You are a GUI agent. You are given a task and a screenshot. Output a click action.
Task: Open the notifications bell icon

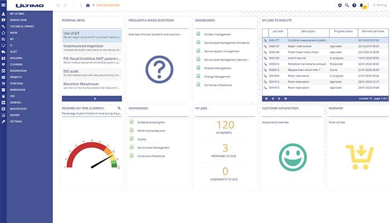click(362, 6)
